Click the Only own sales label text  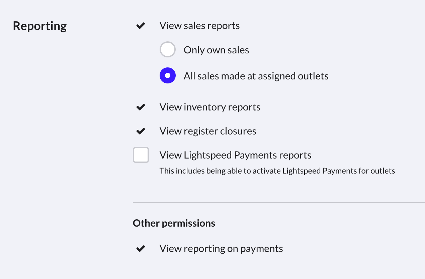tap(216, 50)
